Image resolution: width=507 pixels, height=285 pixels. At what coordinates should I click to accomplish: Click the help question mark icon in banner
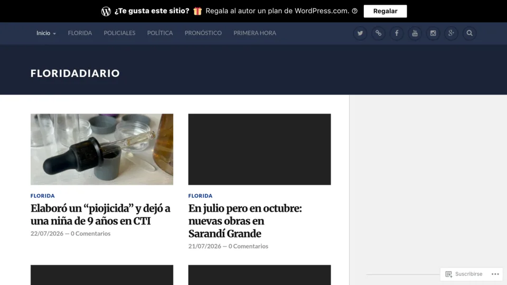click(x=355, y=11)
